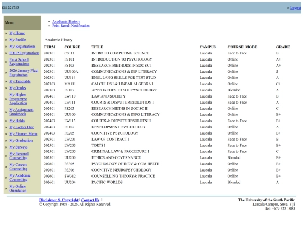The image size is (303, 227).
Task: Click title RESEARCH METHS IN SOC SC II
Action: tap(120, 109)
